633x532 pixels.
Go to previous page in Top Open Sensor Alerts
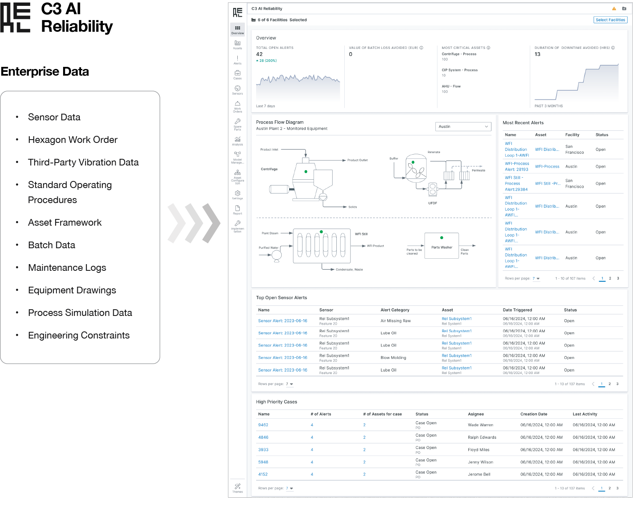(x=593, y=384)
